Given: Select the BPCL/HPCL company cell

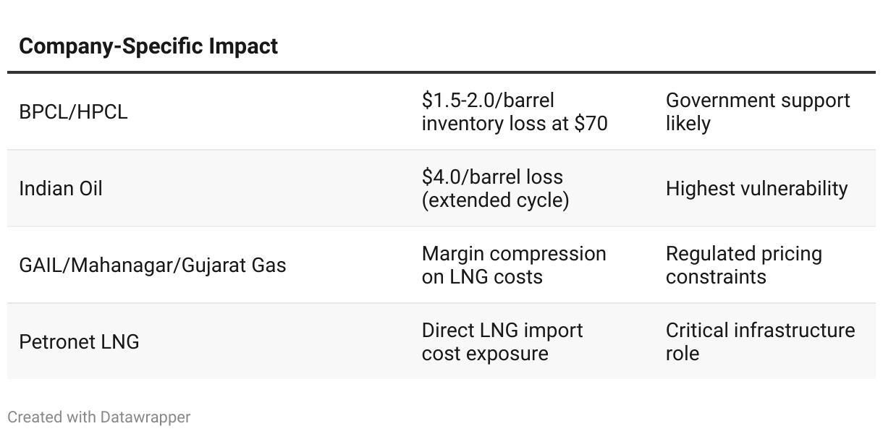Looking at the screenshot, I should 73,112.
